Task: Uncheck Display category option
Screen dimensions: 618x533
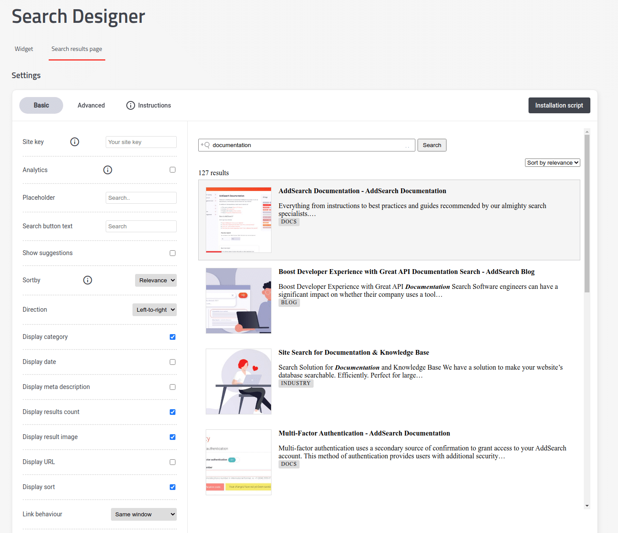Action: [172, 337]
